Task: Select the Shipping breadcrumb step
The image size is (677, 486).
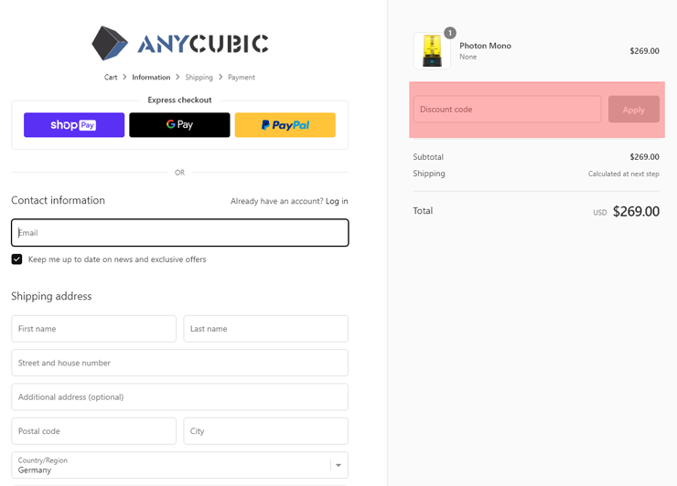Action: click(199, 77)
